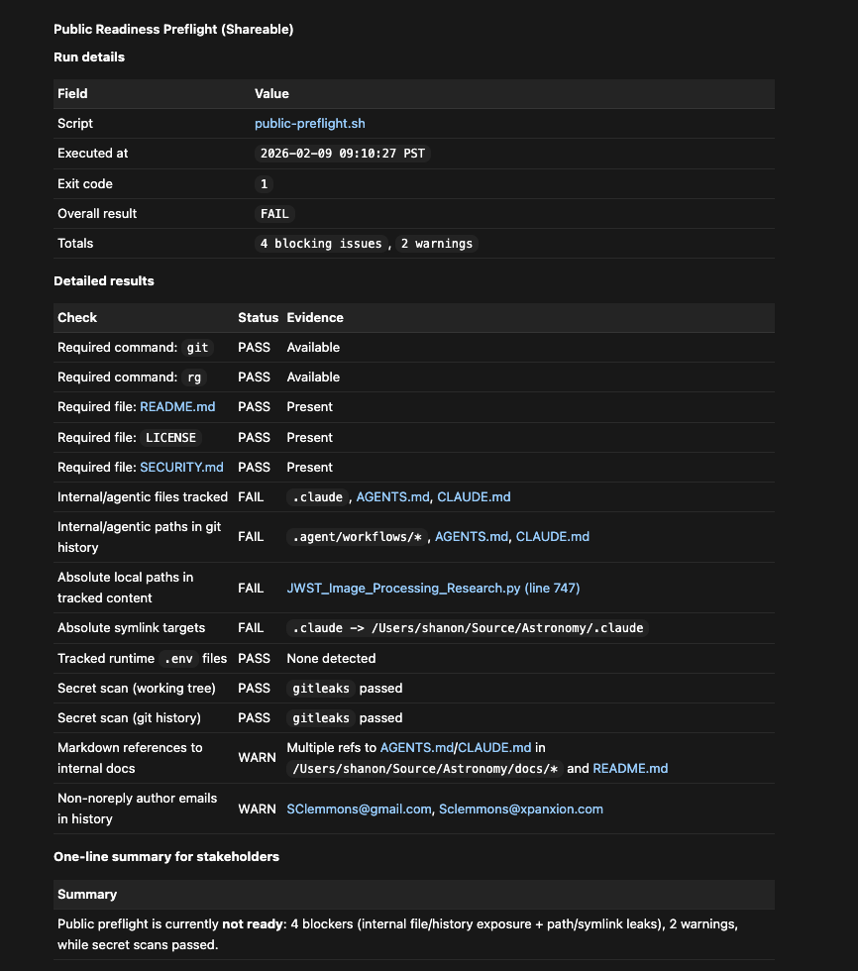The height and width of the screenshot is (971, 858).
Task: Click the symlink target '.claude -> /Users/shanon/Source/Astronomy/.claude'
Action: (x=468, y=628)
